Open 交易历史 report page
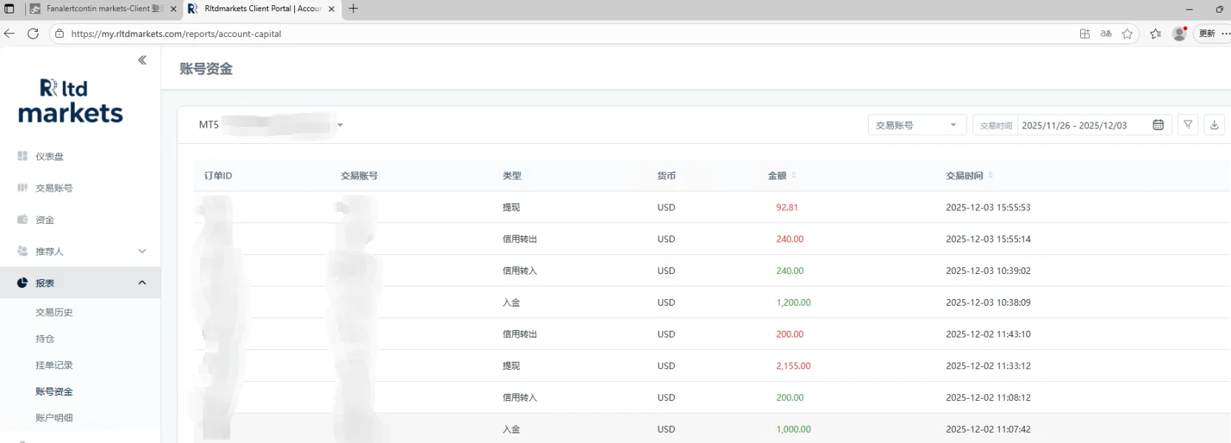 [x=54, y=312]
